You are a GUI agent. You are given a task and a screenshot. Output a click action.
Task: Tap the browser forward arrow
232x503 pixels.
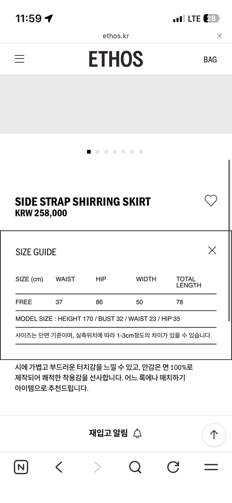(97, 467)
